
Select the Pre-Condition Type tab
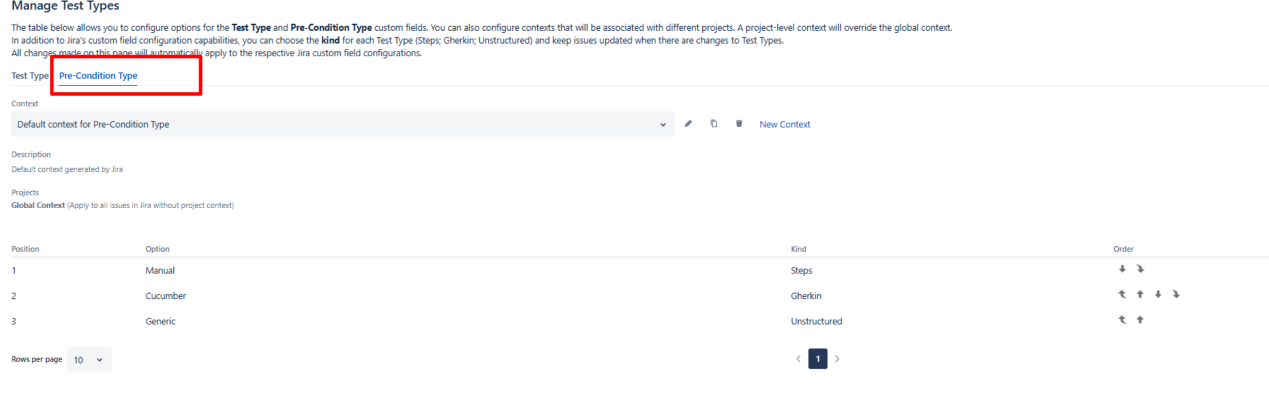pyautogui.click(x=98, y=75)
